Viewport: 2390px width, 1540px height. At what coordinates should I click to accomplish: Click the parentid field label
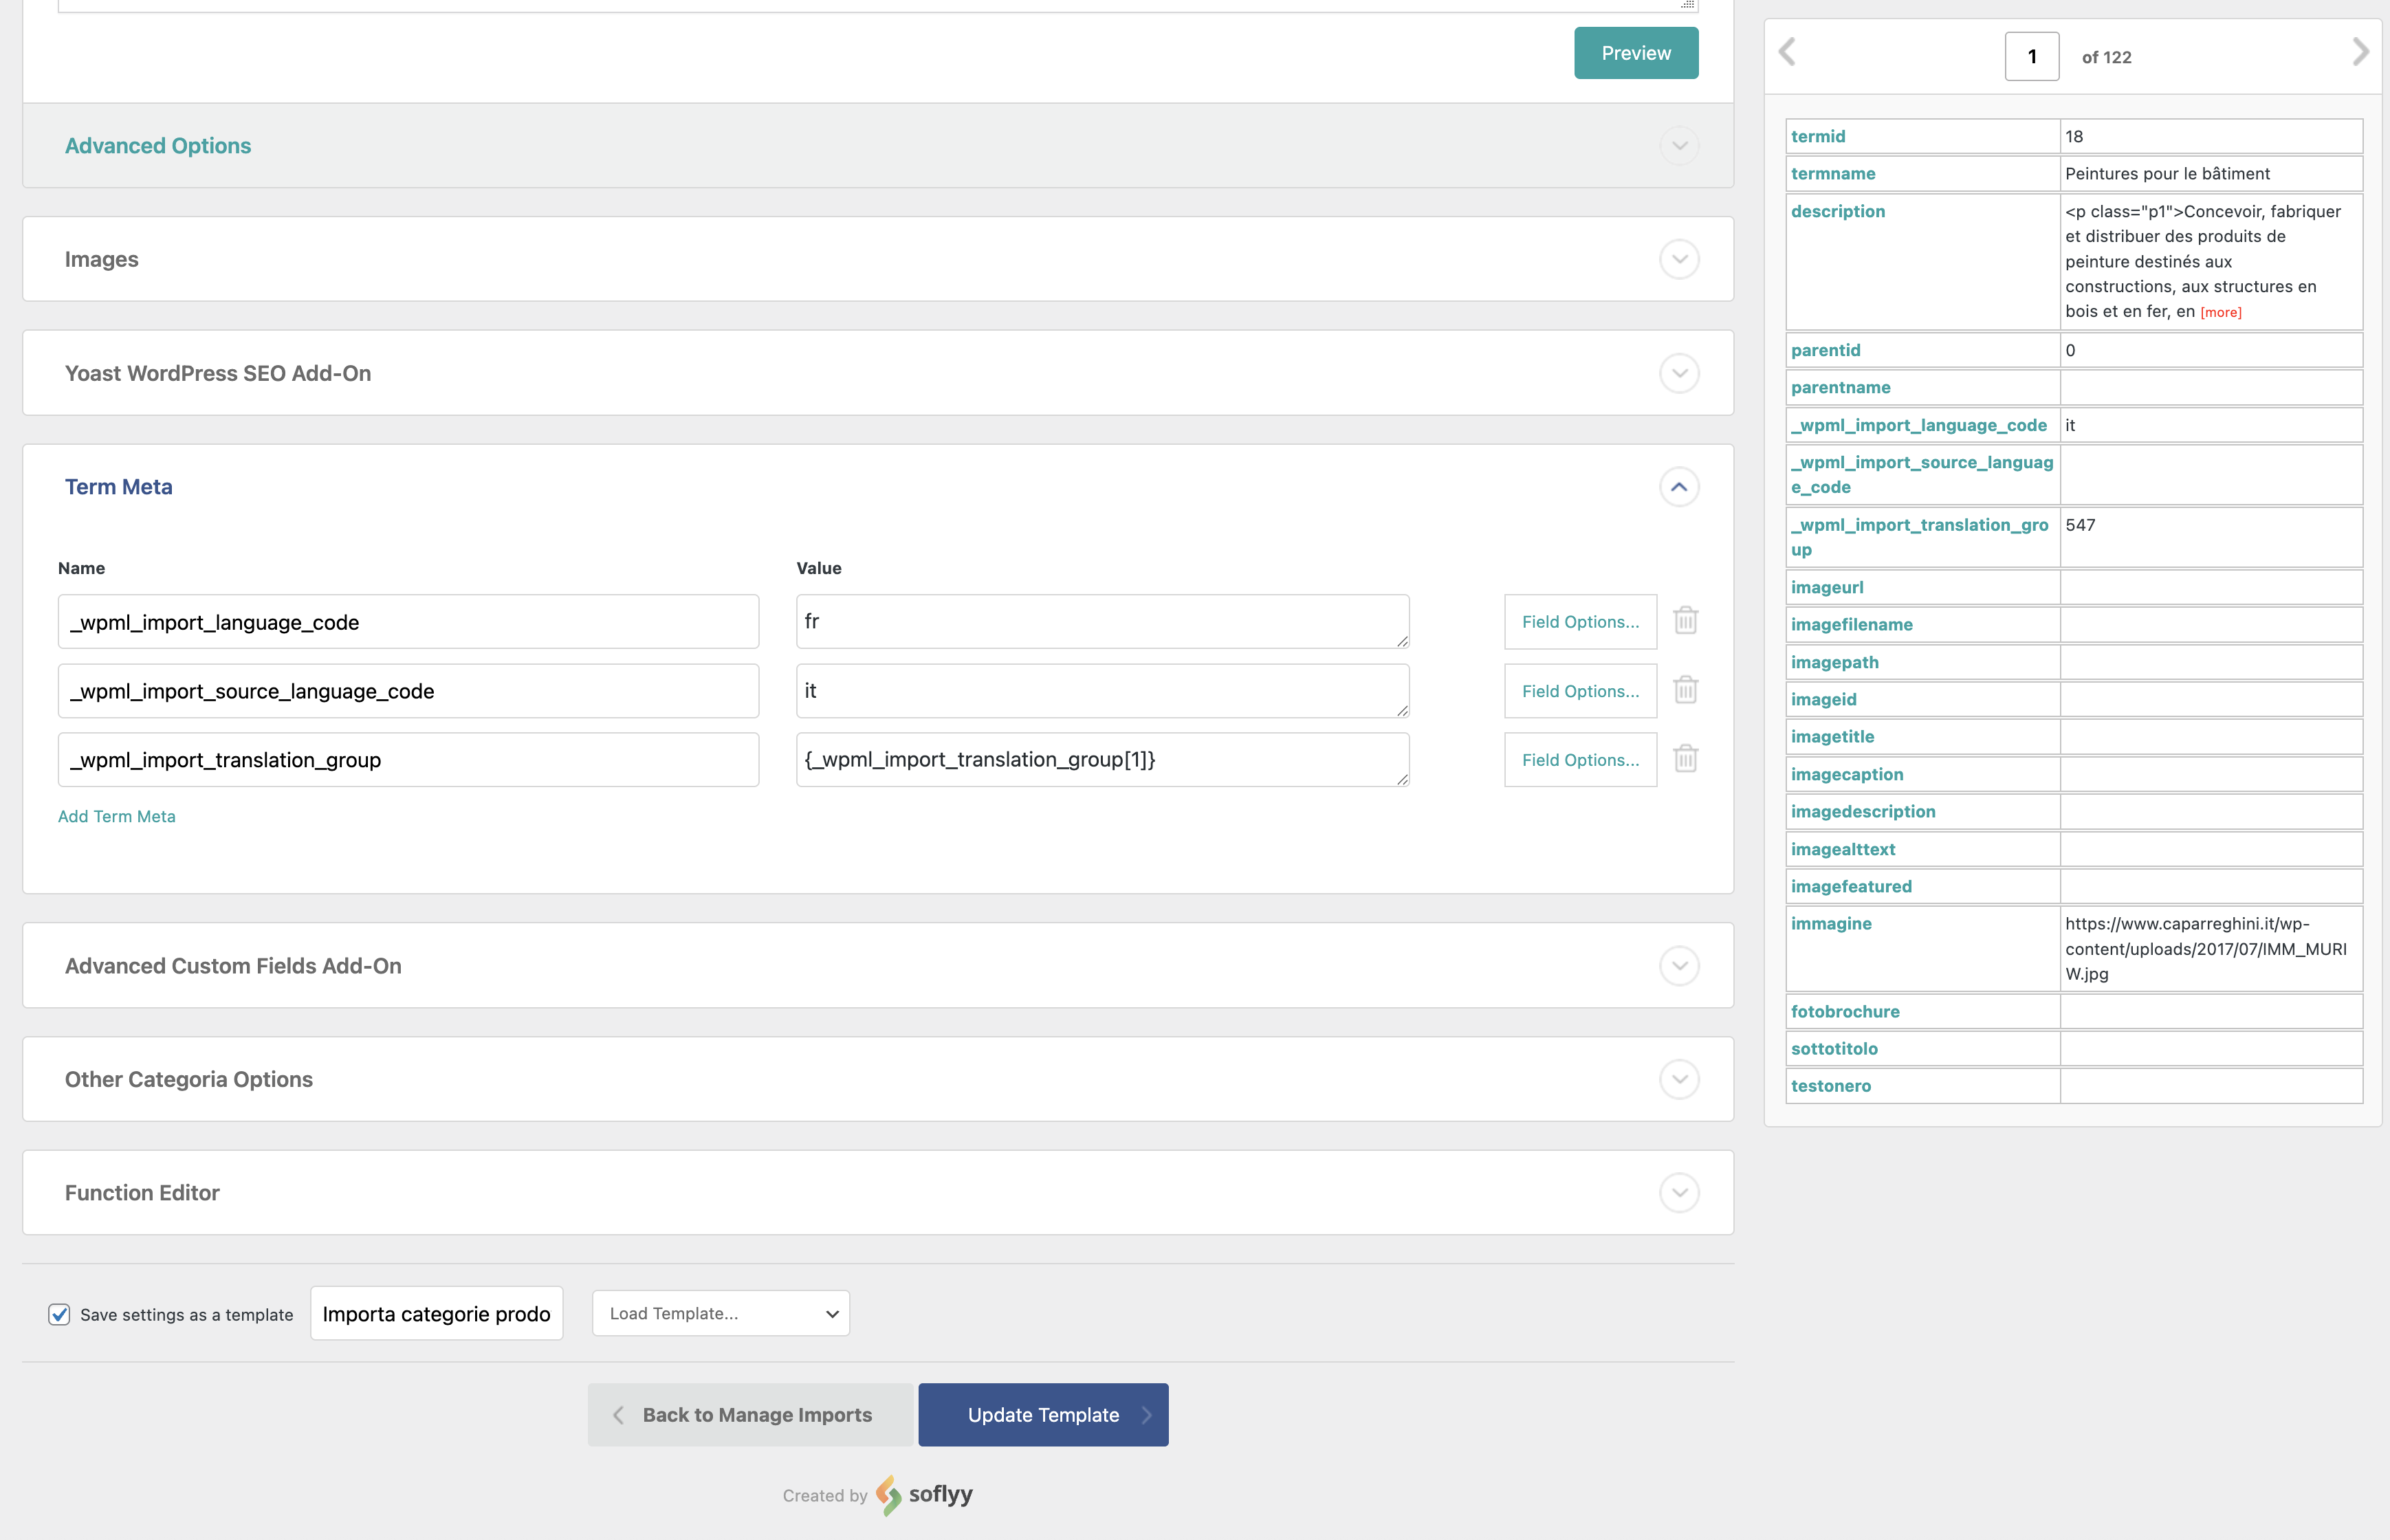coord(1825,350)
